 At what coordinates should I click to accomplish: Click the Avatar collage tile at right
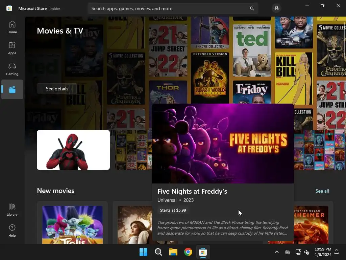320,150
